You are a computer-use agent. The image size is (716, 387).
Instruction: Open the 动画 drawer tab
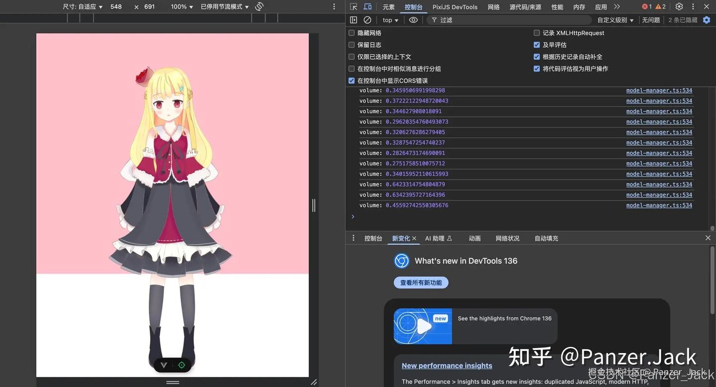474,238
